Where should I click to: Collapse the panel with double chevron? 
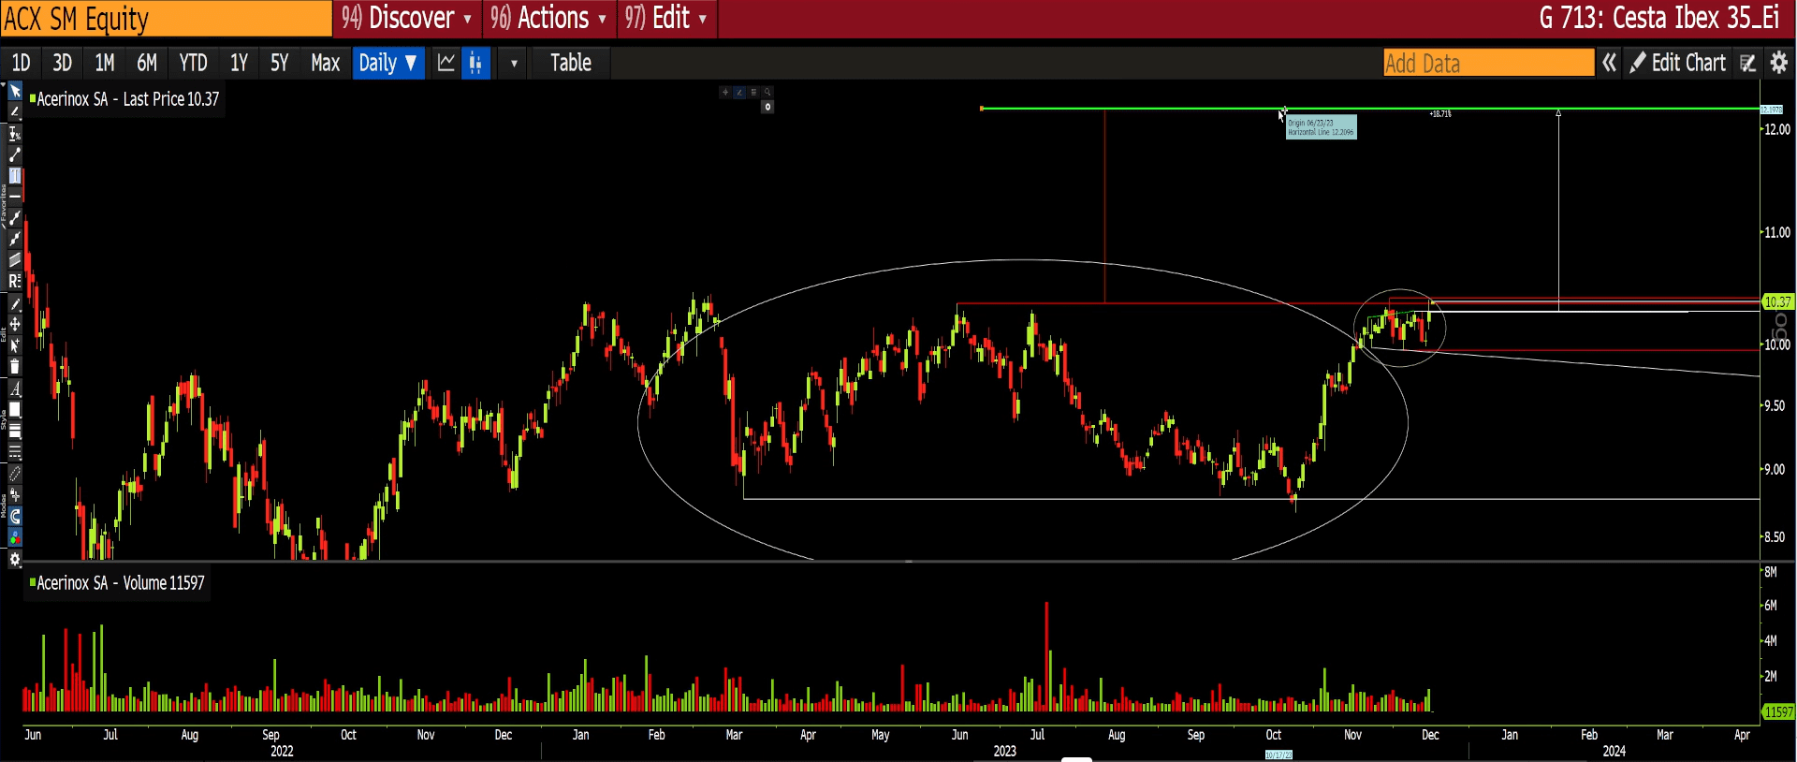[x=1609, y=63]
